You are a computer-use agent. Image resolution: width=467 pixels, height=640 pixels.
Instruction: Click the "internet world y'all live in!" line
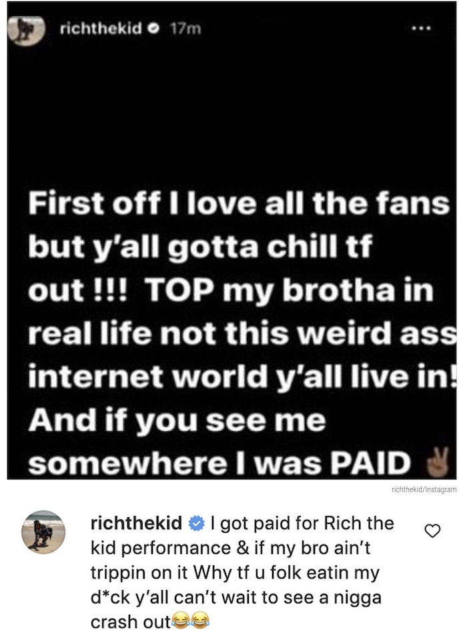click(x=242, y=377)
